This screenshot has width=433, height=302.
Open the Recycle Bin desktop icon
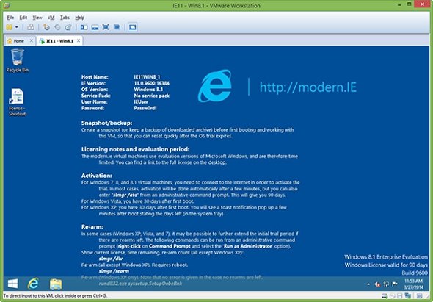tap(18, 61)
